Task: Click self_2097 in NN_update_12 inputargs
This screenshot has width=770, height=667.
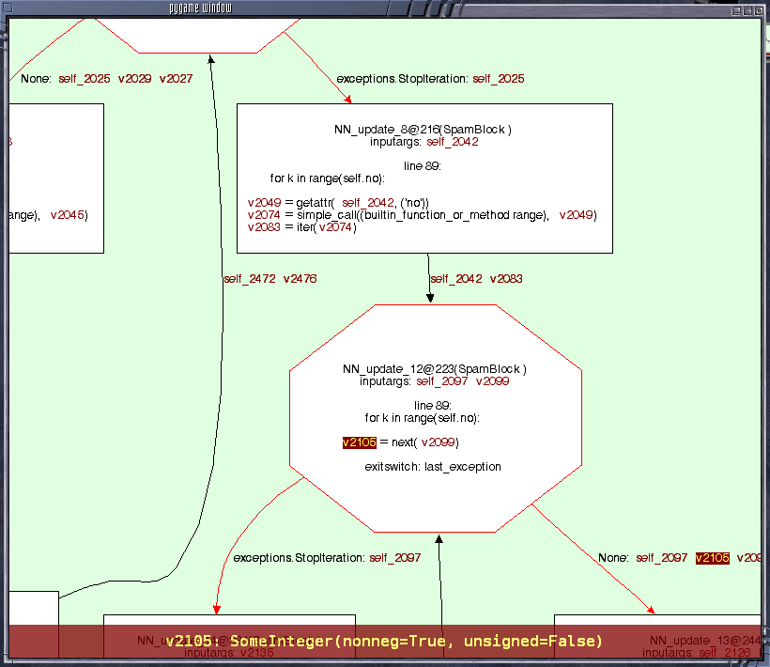Action: (442, 381)
